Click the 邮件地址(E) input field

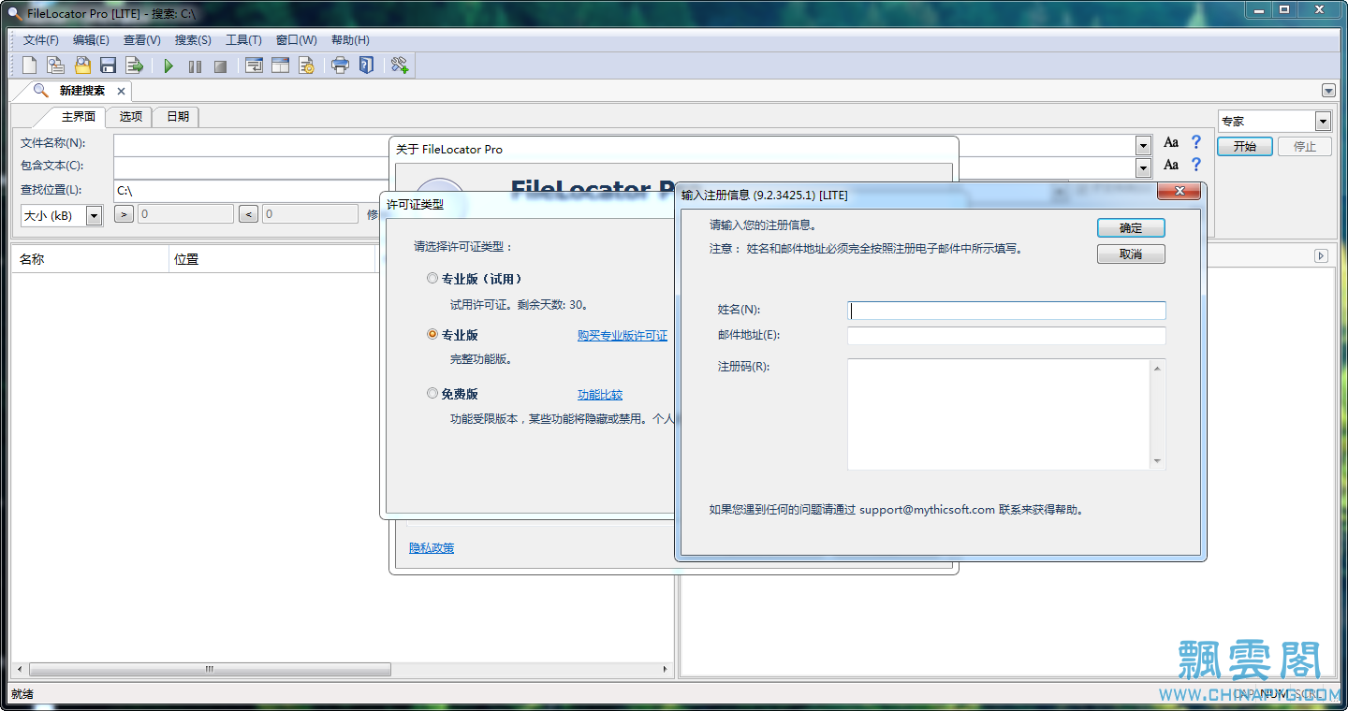point(1006,336)
